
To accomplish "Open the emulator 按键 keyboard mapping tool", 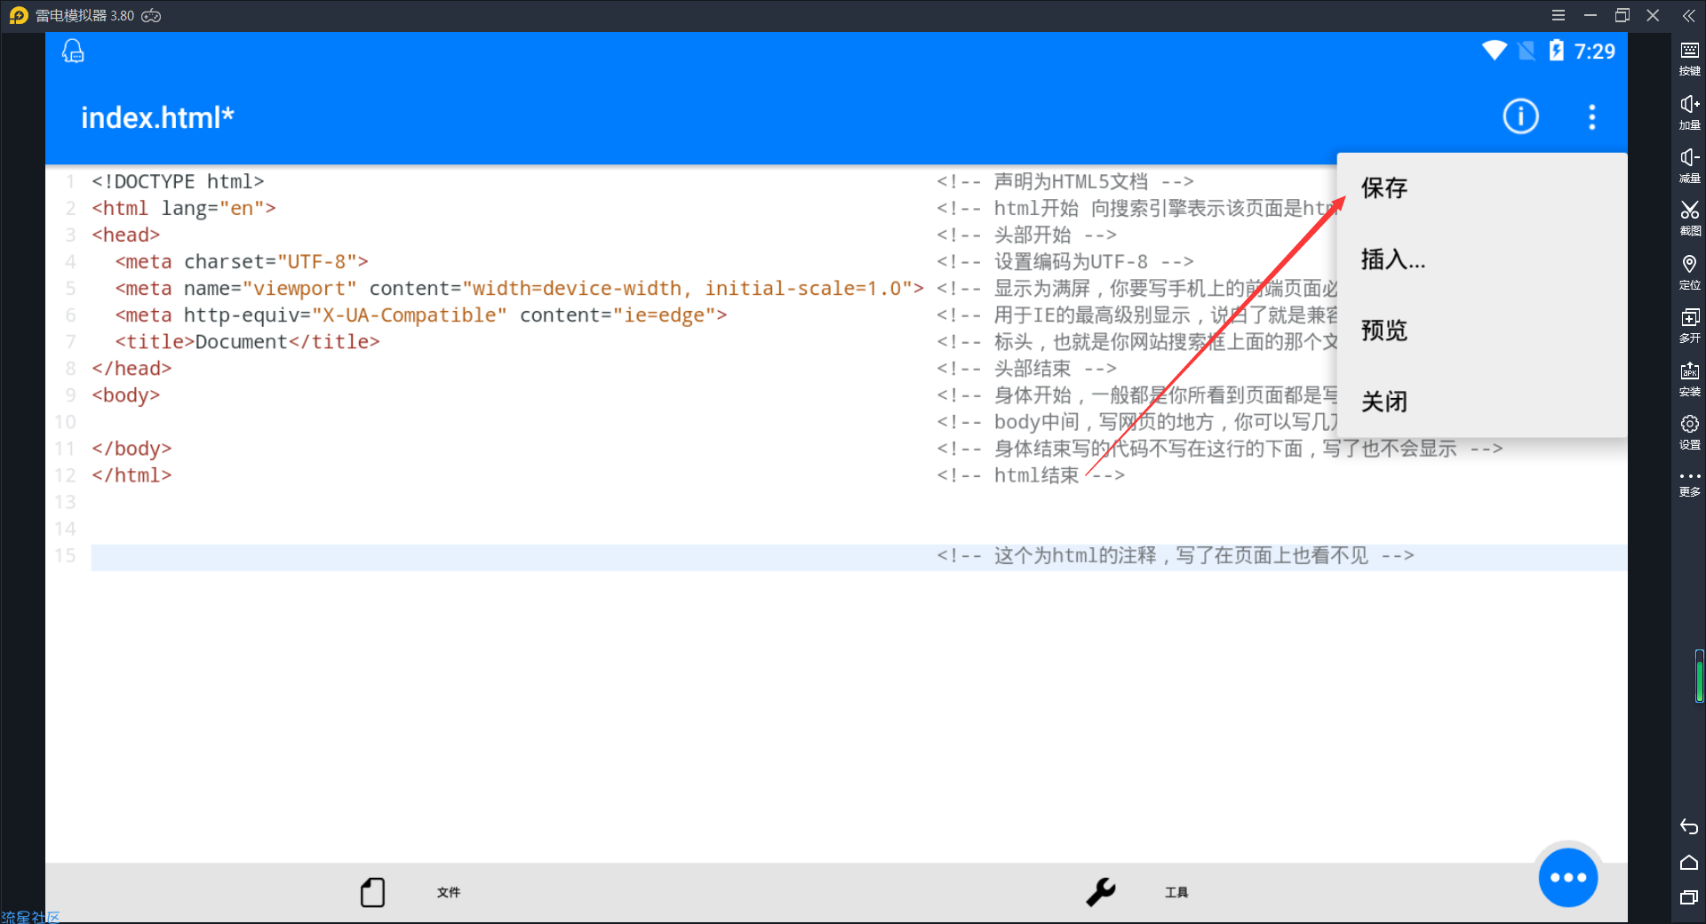I will [1689, 59].
